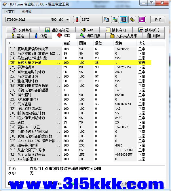Click the purple down-arrow icon
This screenshot has width=171, height=191.
142,20
